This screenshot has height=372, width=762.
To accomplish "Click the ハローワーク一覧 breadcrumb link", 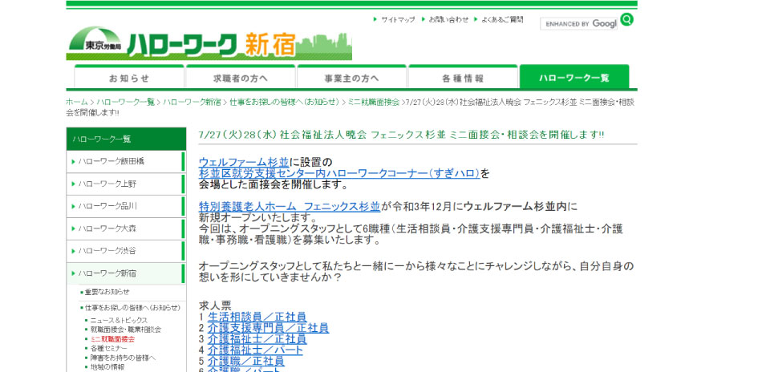I will point(125,102).
